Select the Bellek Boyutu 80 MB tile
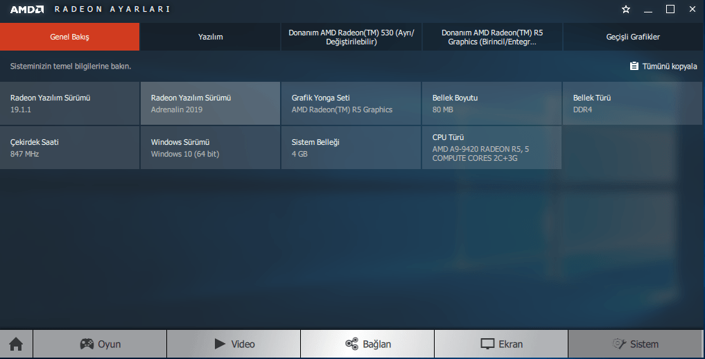The width and height of the screenshot is (705, 359). pyautogui.click(x=492, y=103)
